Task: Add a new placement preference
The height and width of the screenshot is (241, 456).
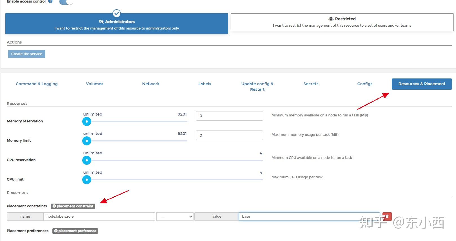Action: (x=75, y=231)
